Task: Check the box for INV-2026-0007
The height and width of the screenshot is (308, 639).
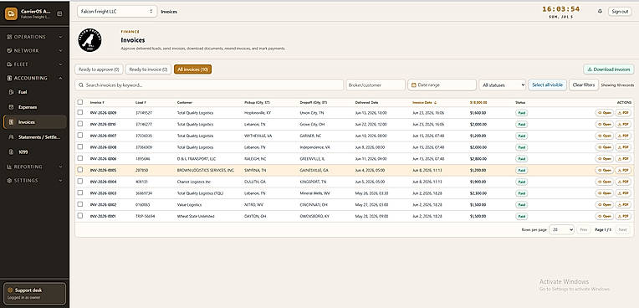Action: click(x=80, y=135)
